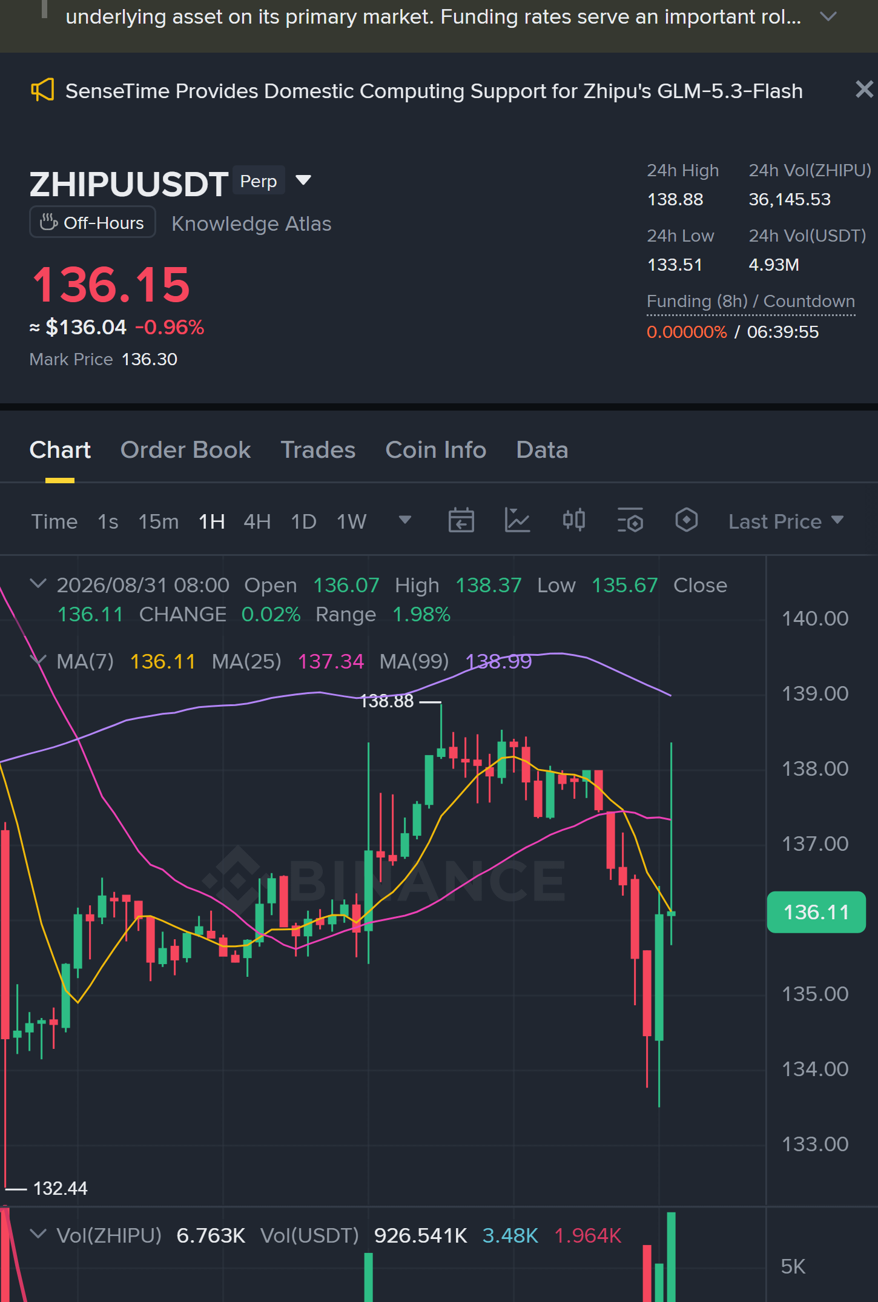Screen dimensions: 878x1302
Task: Click the Vol(USDT) 926.541K value
Action: 421,1235
